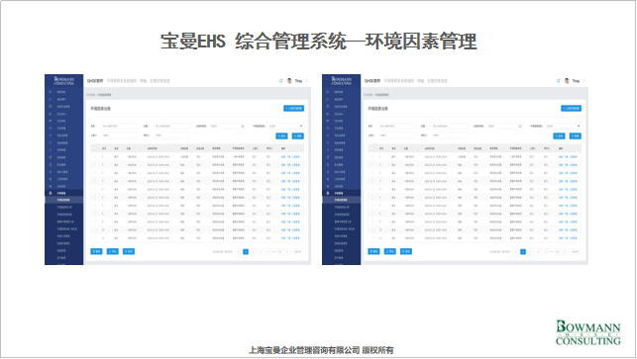Viewport: 637px width, 359px height.
Task: Open filter dropdown with arrow in left screenshot
Action: [x=285, y=127]
